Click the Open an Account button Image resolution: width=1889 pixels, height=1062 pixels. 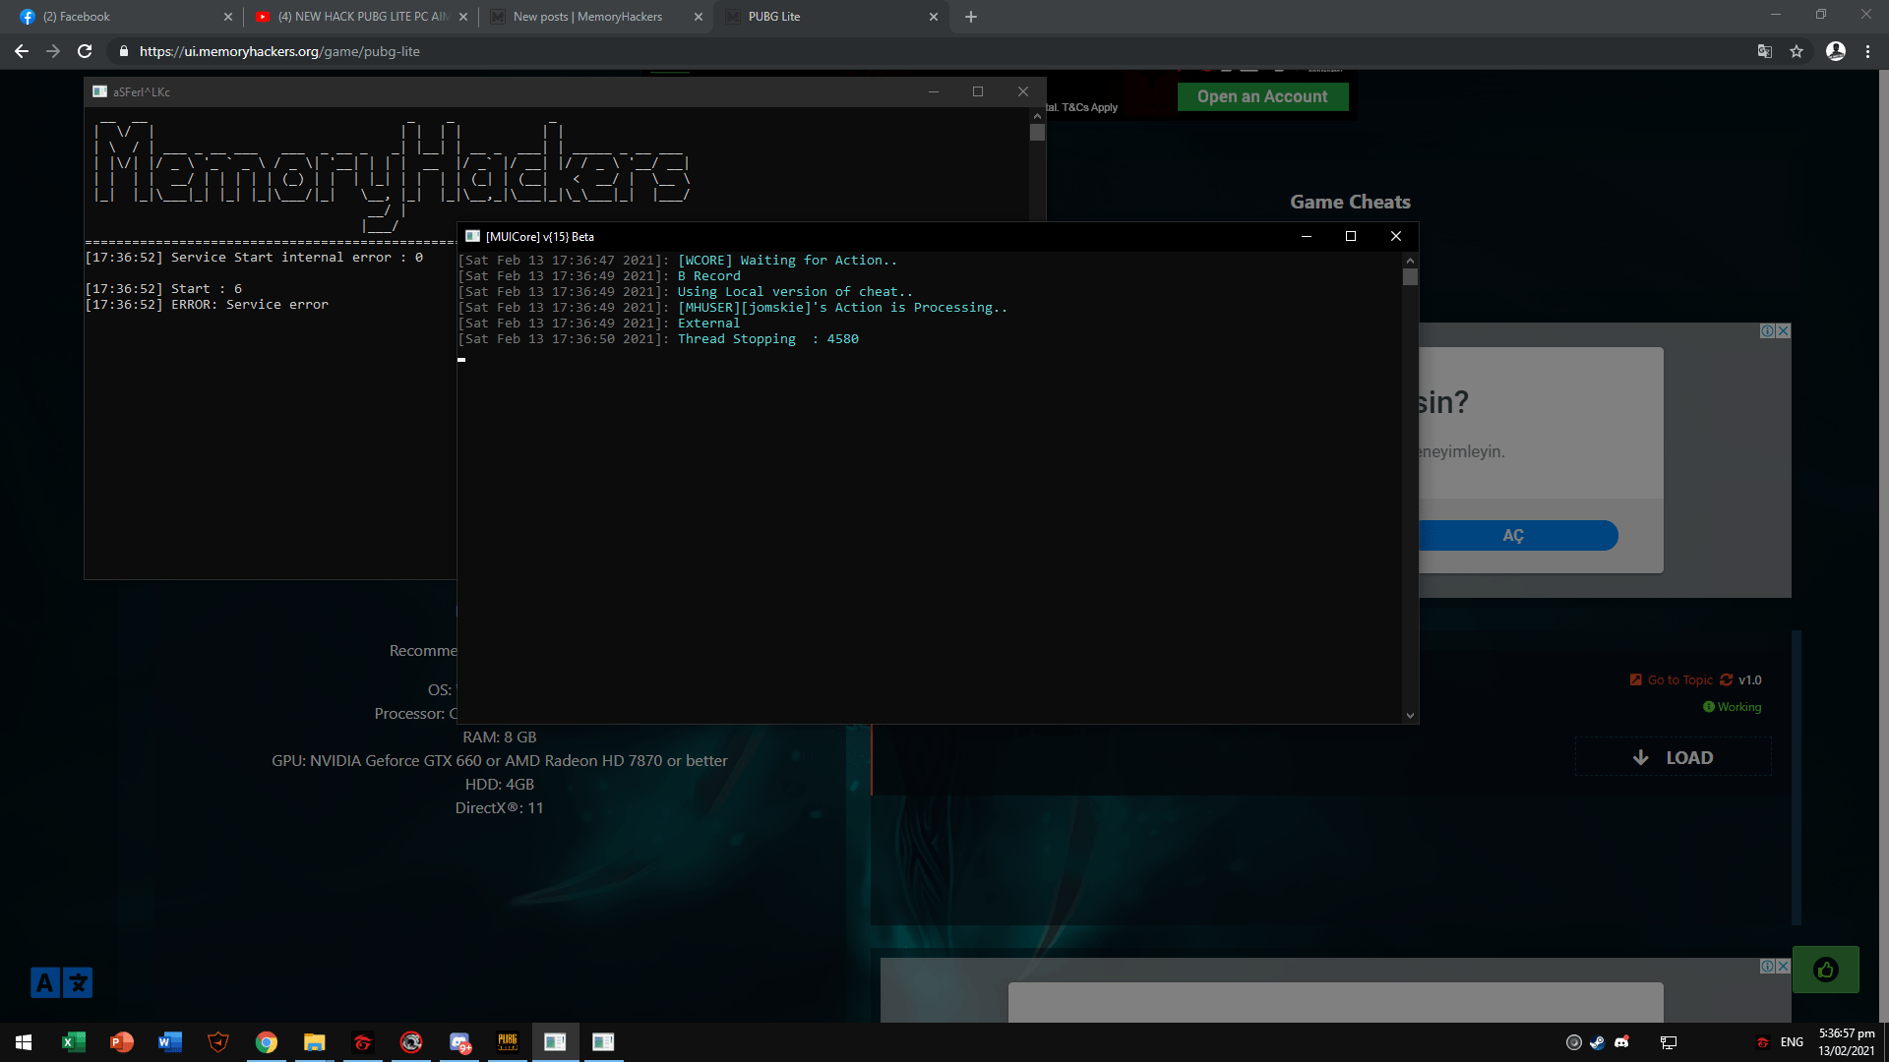click(1262, 96)
